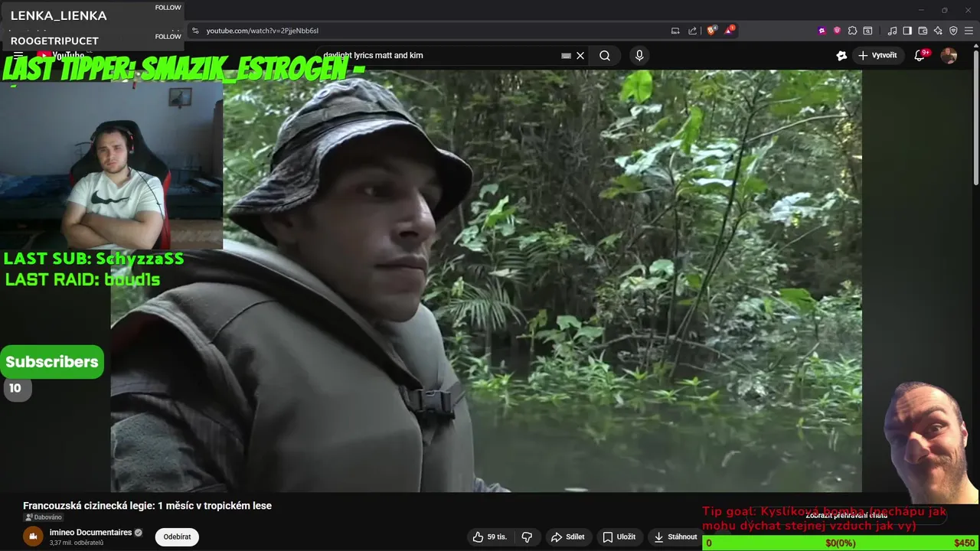Image resolution: width=980 pixels, height=551 pixels.
Task: Open the site settings icon left of URL
Action: (195, 31)
